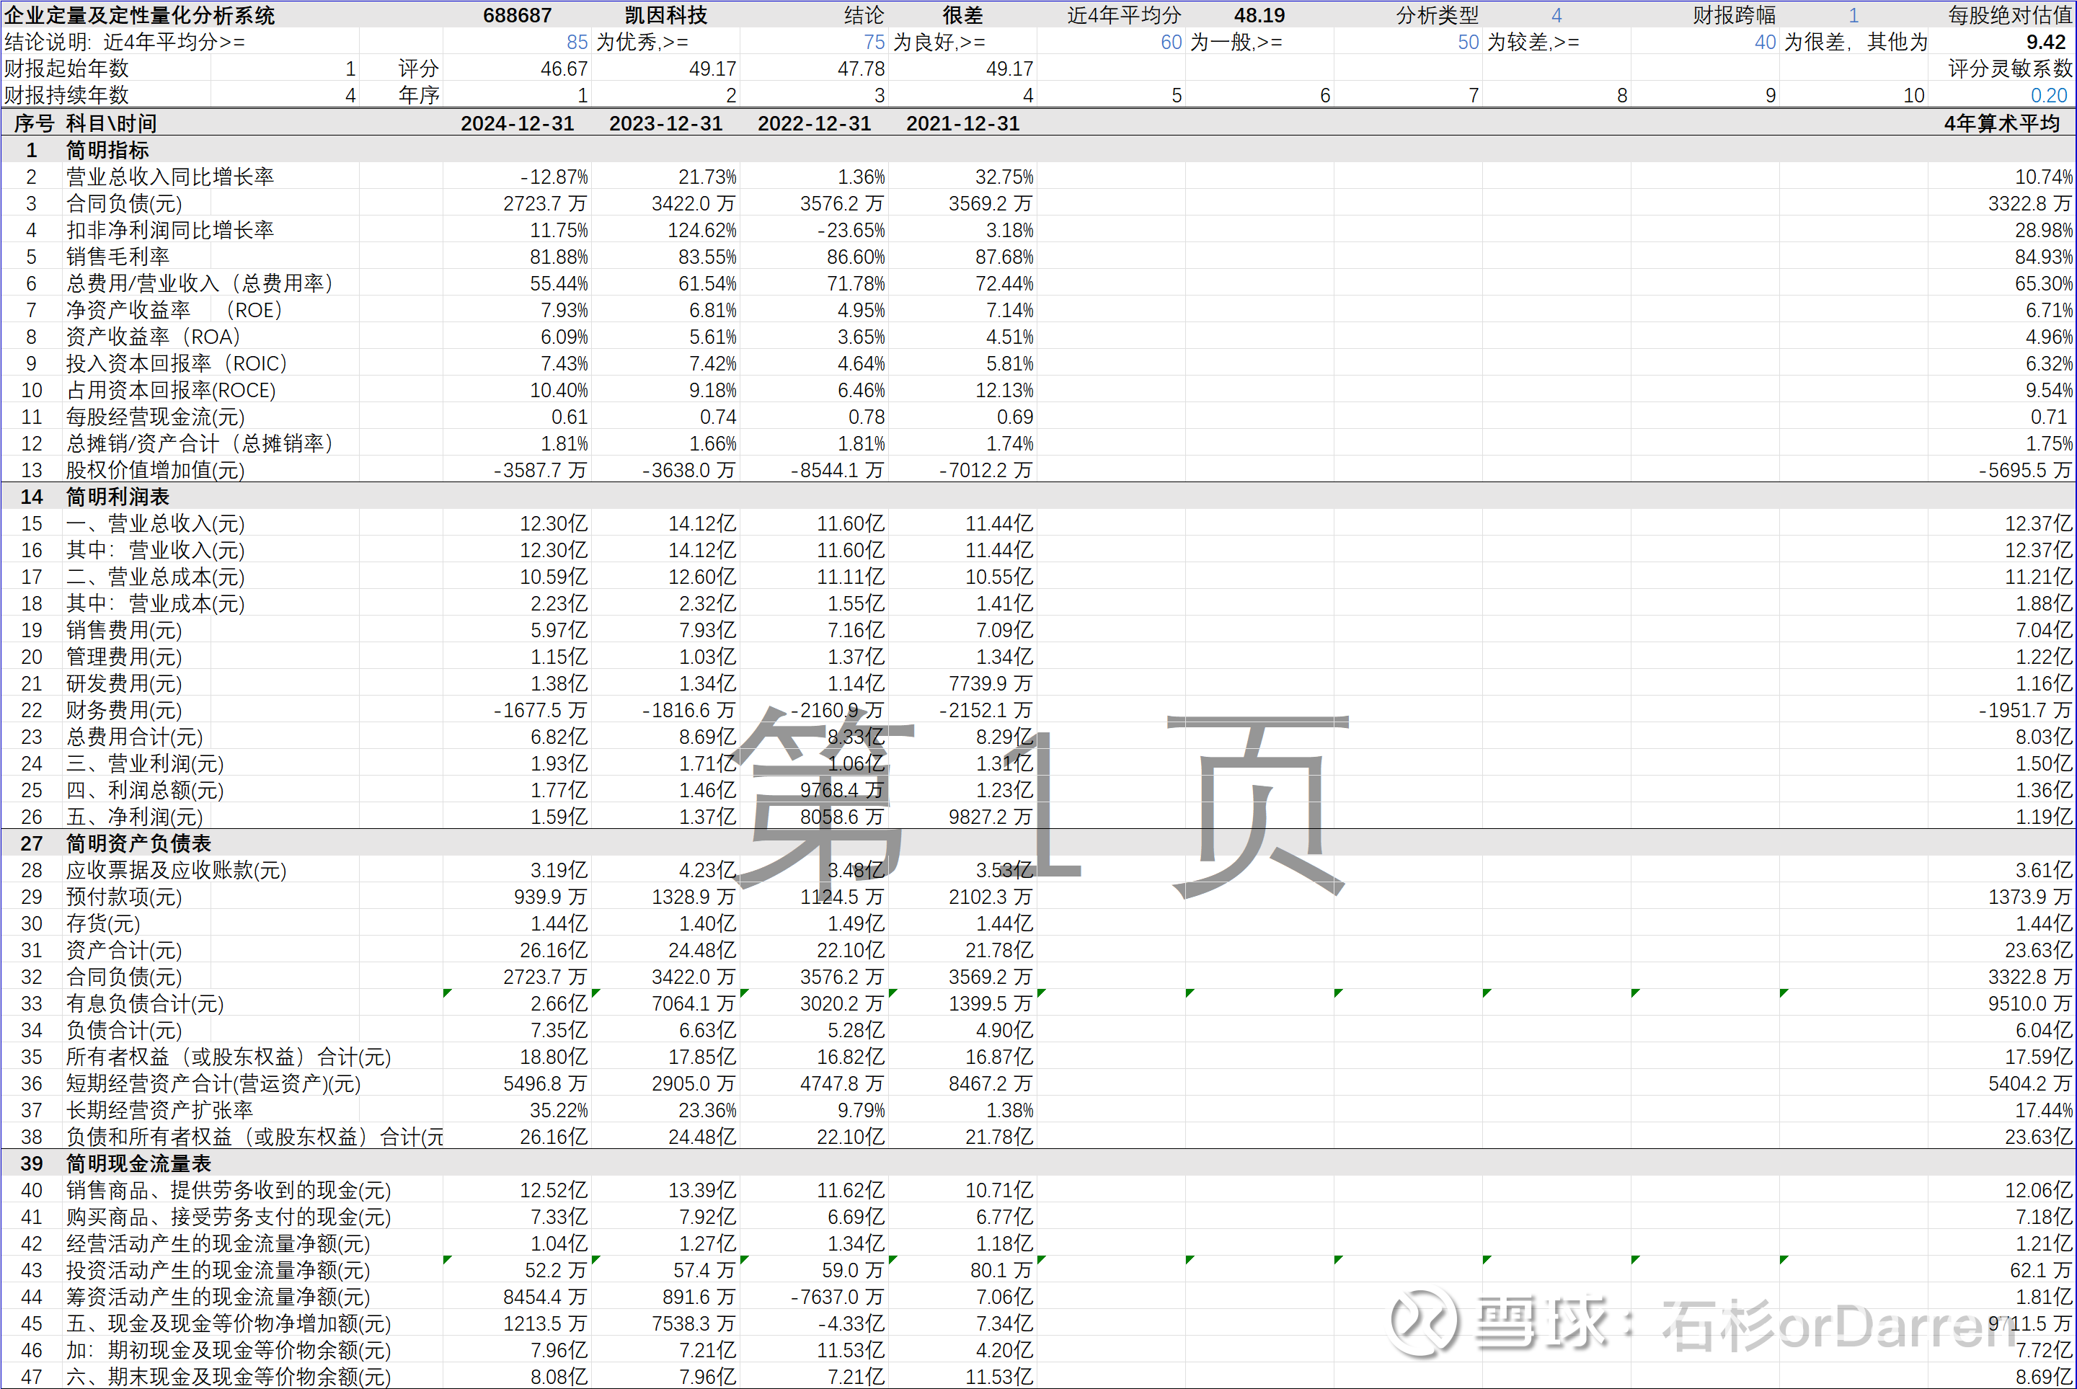Select the 财报跨幅 value 1 cell
The height and width of the screenshot is (1389, 2077).
coord(1853,15)
